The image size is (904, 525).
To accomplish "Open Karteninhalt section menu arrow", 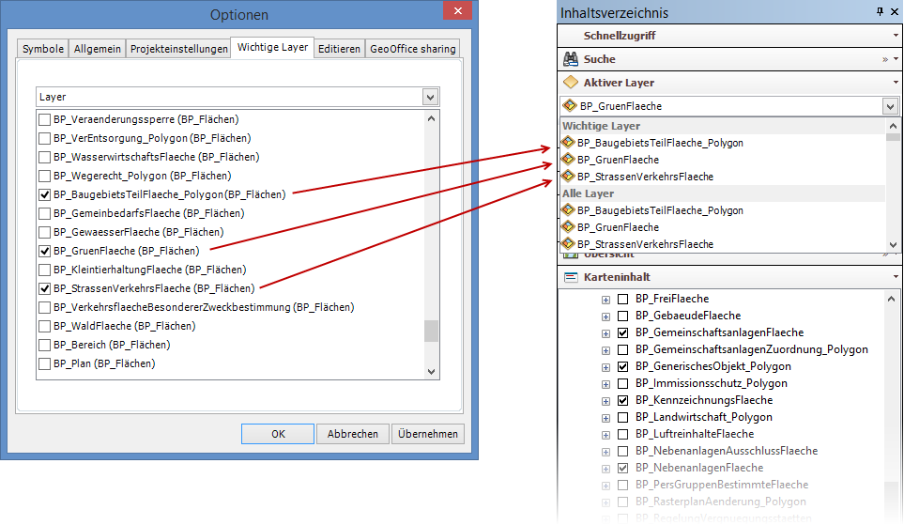I will tap(896, 277).
